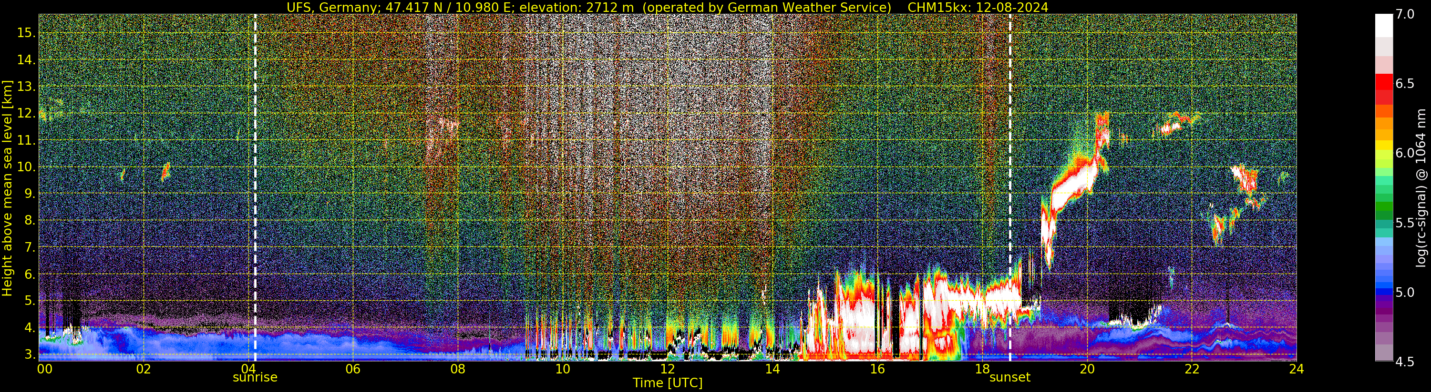This screenshot has width=1431, height=392.
Task: Click the yellow segment of the colorbar
Action: click(1384, 145)
